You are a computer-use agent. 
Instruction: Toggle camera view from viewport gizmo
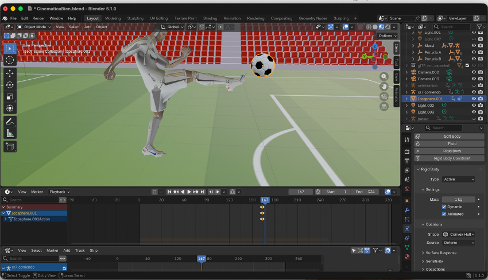click(384, 96)
